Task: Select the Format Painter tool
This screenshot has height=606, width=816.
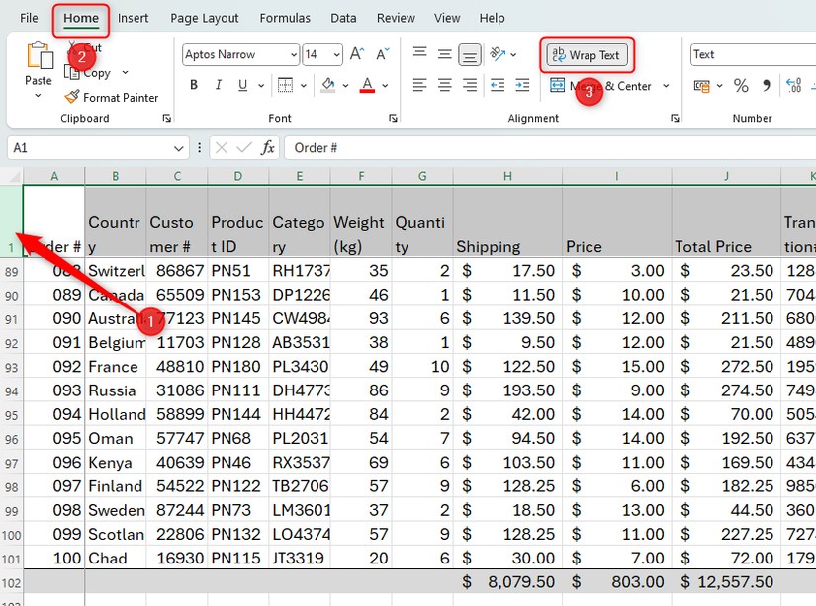Action: pos(111,97)
